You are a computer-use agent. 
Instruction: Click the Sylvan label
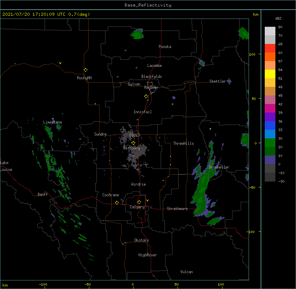[x=134, y=84]
